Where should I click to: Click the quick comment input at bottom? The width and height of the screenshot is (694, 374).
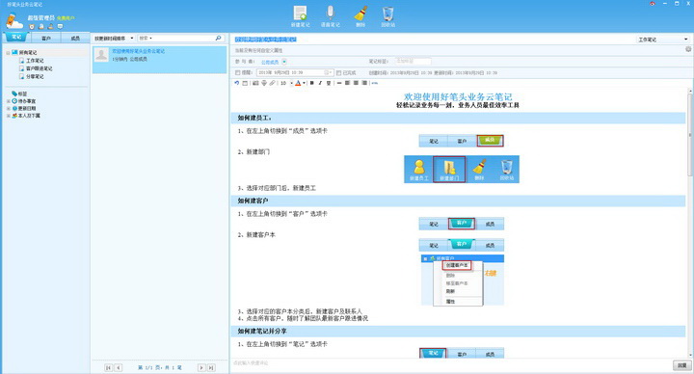pyautogui.click(x=450, y=363)
